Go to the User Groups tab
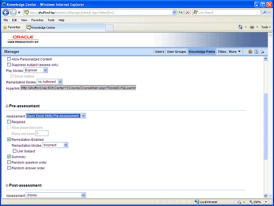This screenshot has width=274, height=206. (176, 51)
